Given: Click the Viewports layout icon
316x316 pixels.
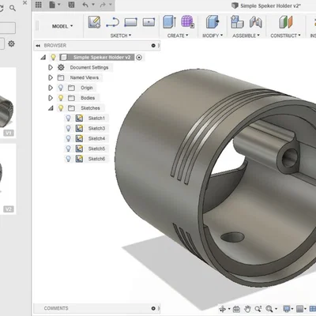Looking at the screenshot, I should [313, 309].
